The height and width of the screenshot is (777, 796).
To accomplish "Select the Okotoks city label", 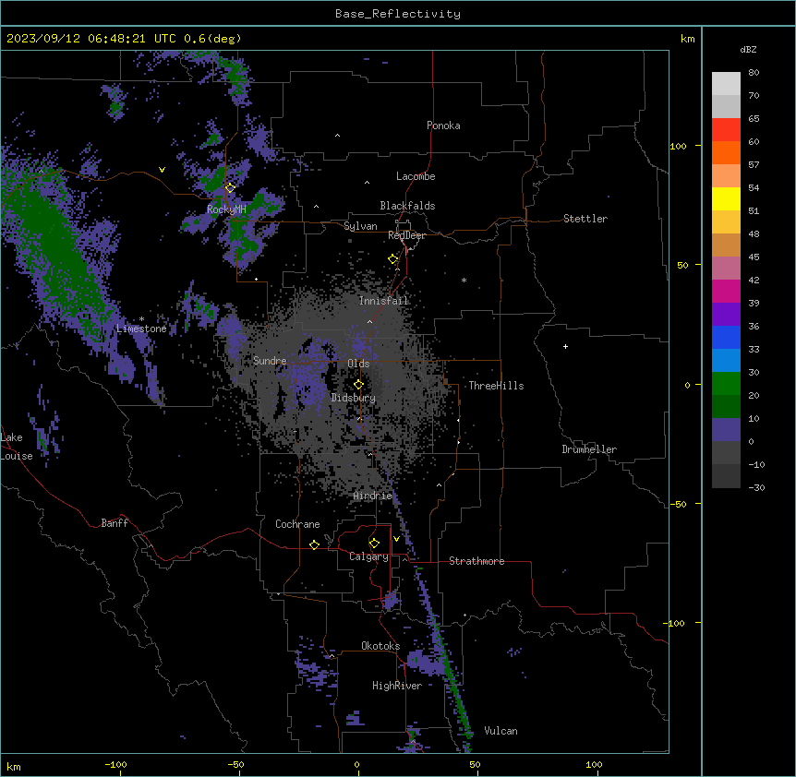I will [380, 646].
